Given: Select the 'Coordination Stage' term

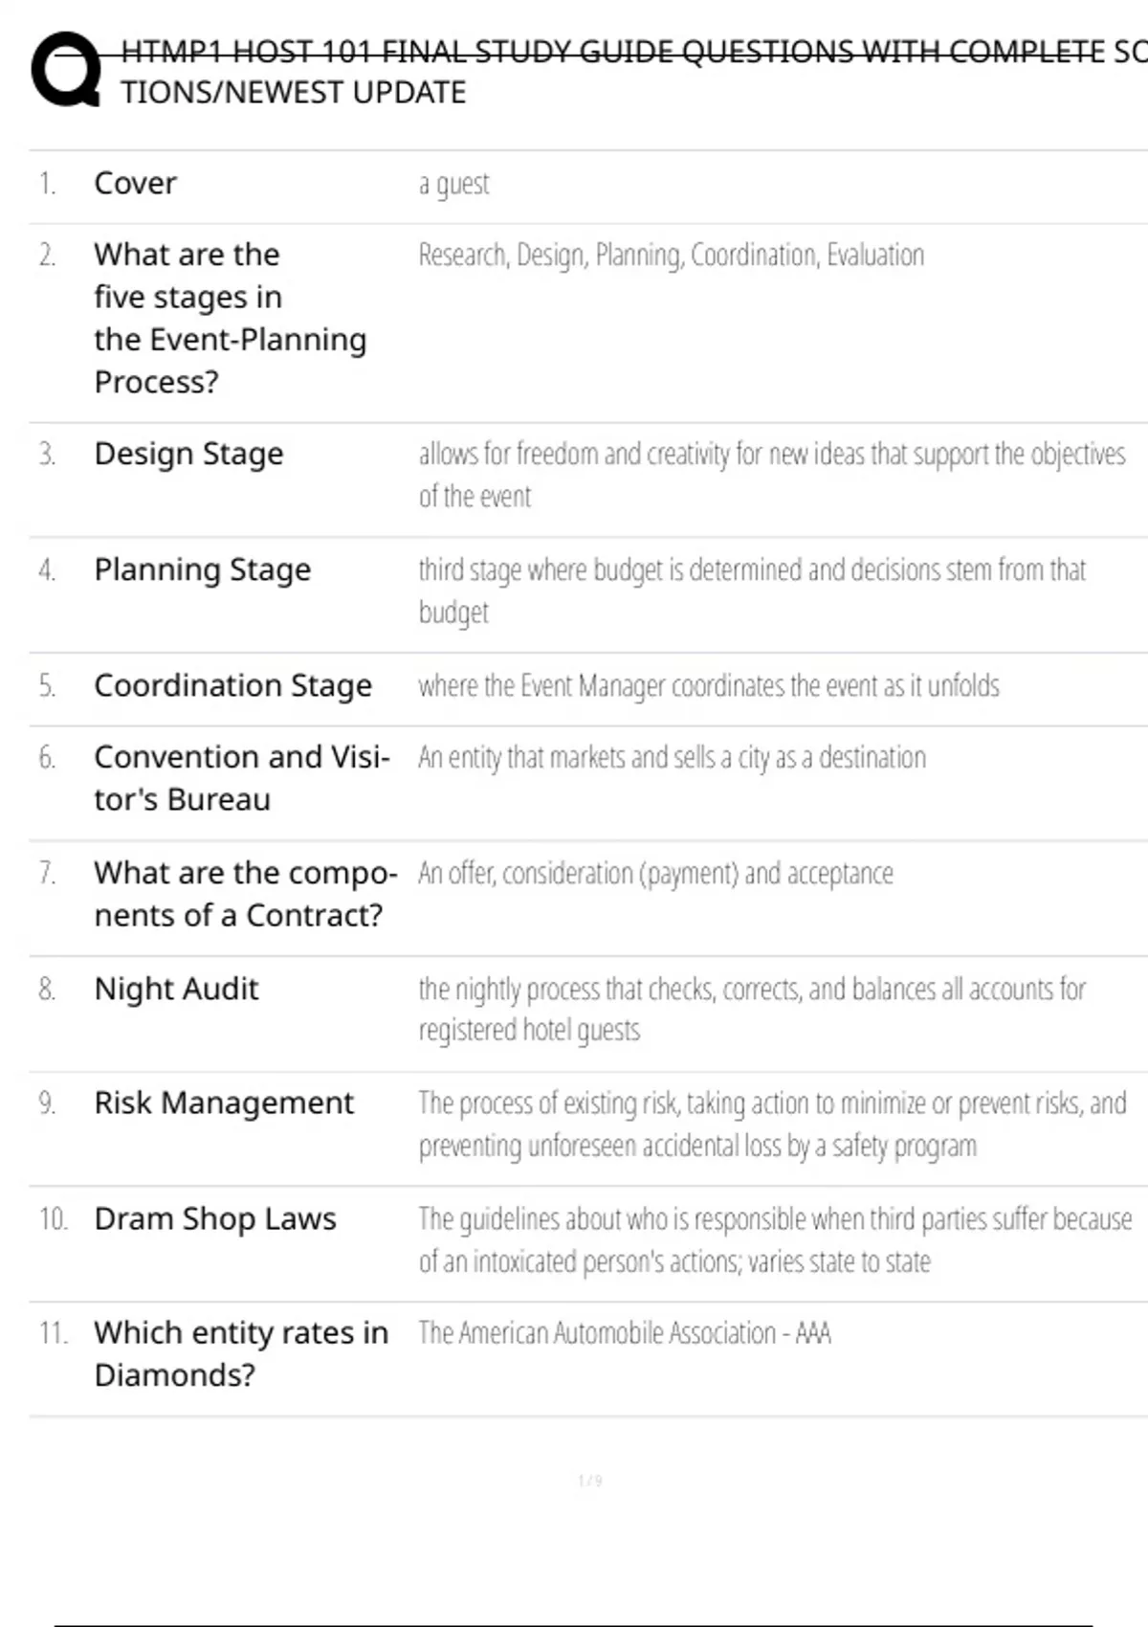Looking at the screenshot, I should tap(232, 685).
